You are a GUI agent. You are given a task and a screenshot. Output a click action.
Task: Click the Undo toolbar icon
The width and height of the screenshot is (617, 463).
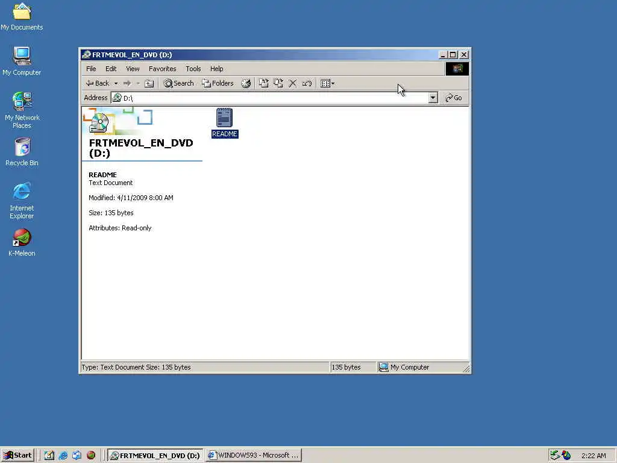307,83
